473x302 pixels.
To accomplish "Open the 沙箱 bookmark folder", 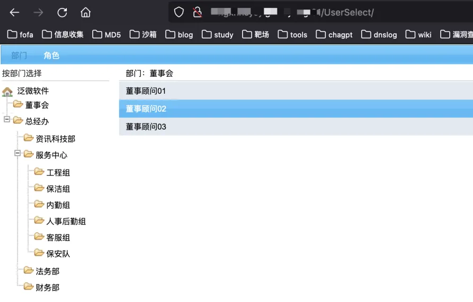I will [x=143, y=34].
